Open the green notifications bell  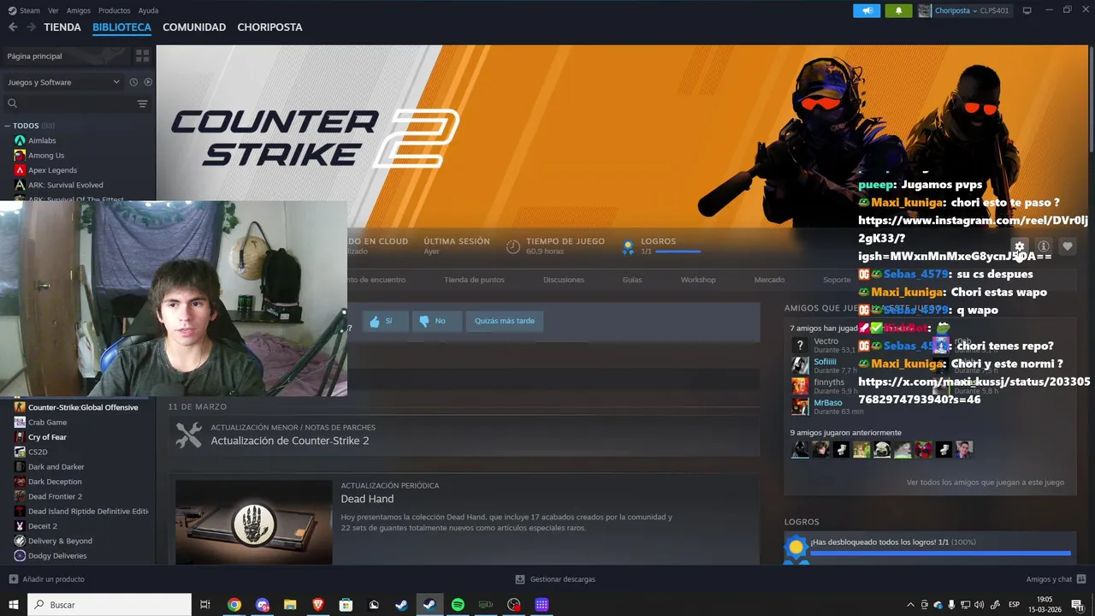[898, 10]
